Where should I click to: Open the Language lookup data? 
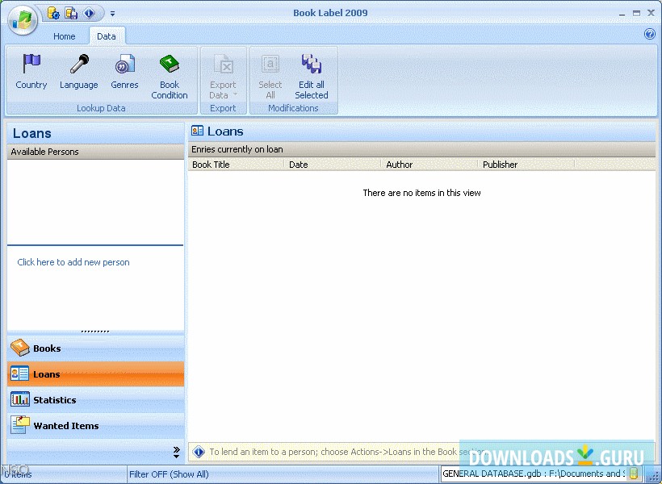coord(79,72)
